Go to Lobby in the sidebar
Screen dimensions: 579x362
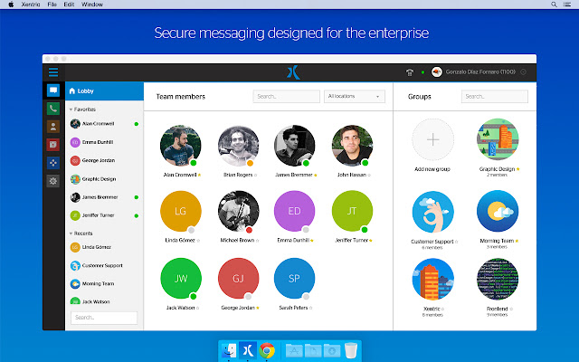pos(84,91)
